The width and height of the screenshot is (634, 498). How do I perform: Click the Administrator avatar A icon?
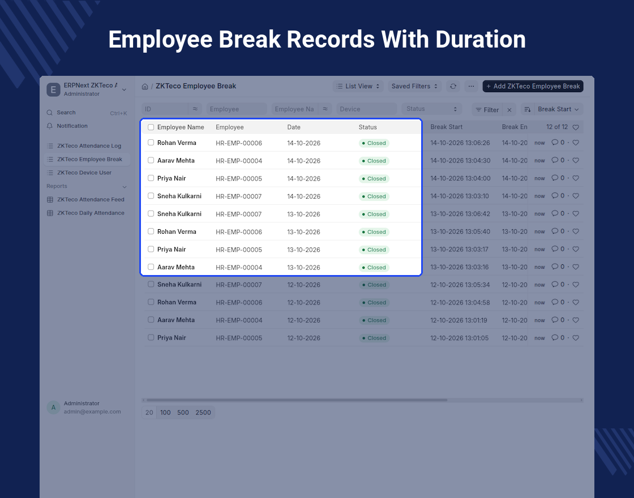point(53,407)
